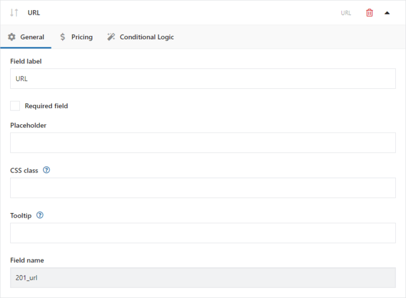This screenshot has height=298, width=406.
Task: Click the Field label heading text
Action: [x=26, y=62]
